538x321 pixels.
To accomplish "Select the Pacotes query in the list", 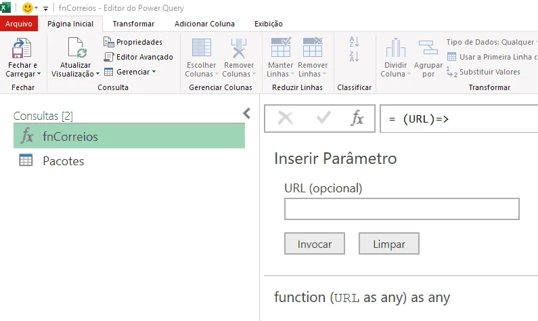I will pos(129,160).
